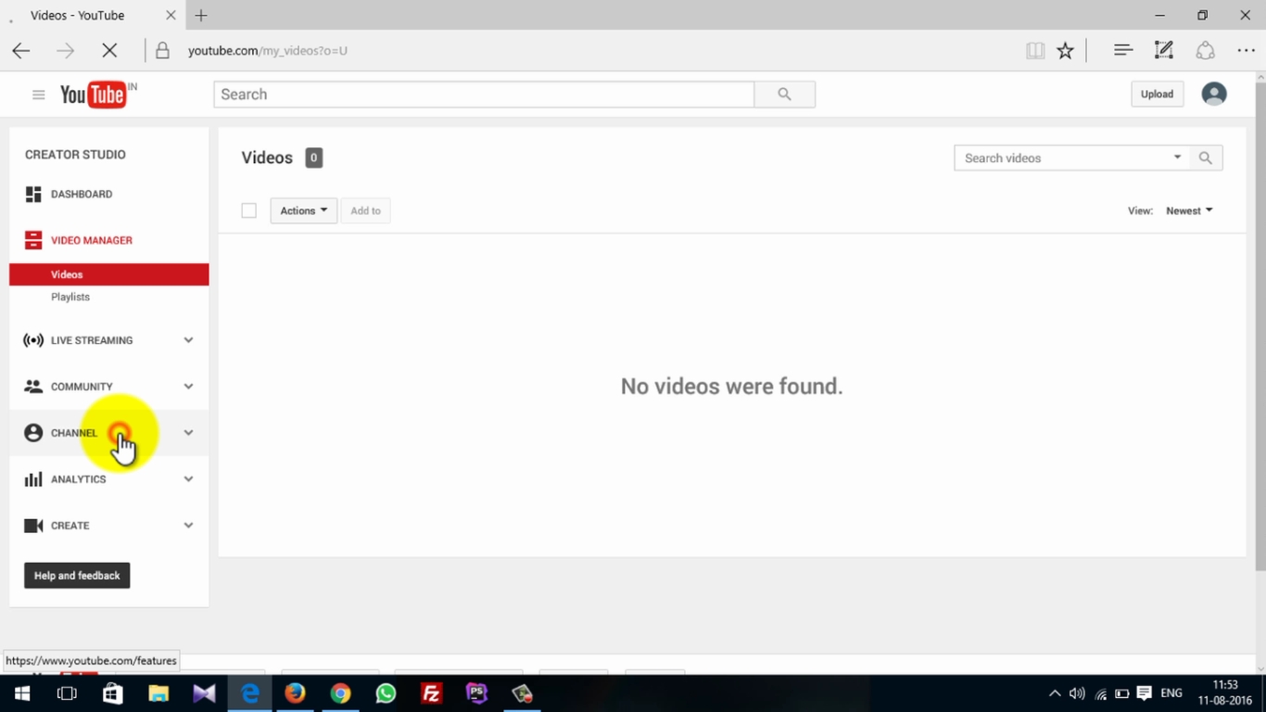Open File Explorer from the taskbar
The image size is (1266, 712).
point(158,693)
